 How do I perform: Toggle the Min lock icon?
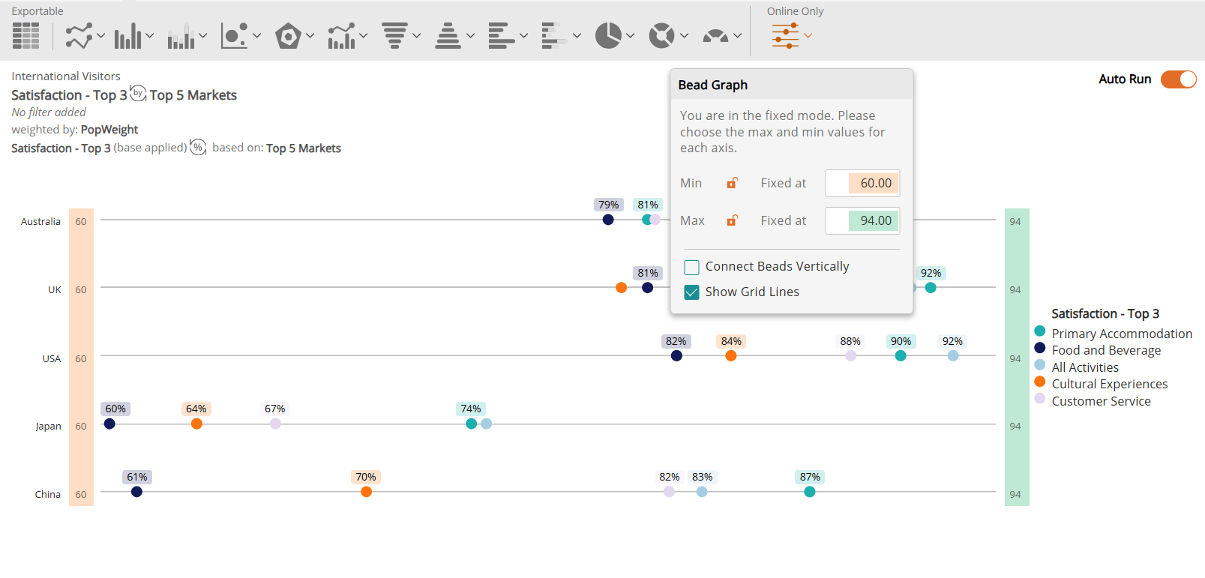pos(733,183)
